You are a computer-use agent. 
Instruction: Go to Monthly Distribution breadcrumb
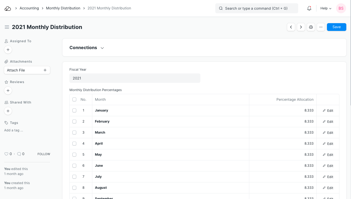[x=63, y=8]
